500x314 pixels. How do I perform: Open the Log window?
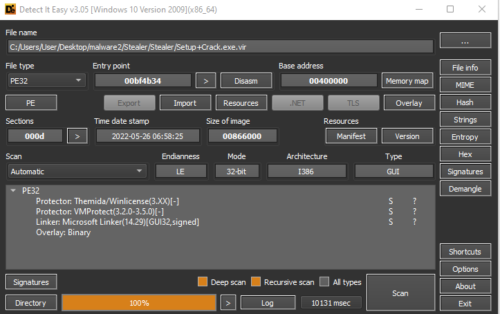[268, 303]
